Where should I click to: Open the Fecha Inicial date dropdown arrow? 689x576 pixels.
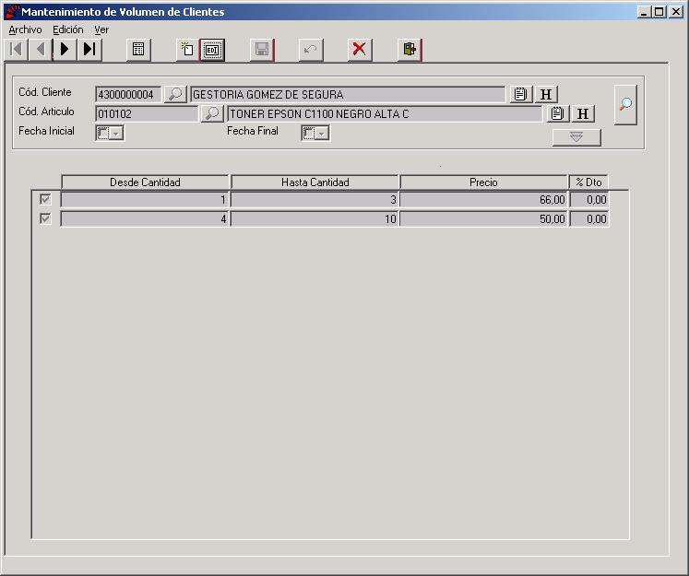point(116,133)
